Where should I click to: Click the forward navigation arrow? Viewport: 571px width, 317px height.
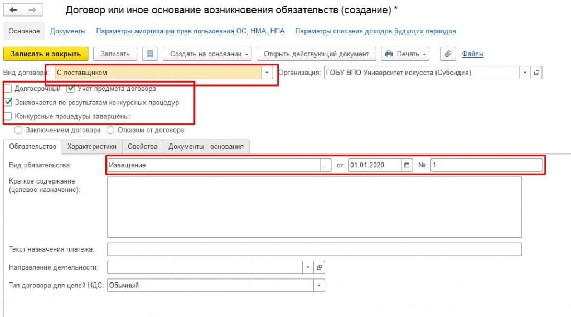32,11
